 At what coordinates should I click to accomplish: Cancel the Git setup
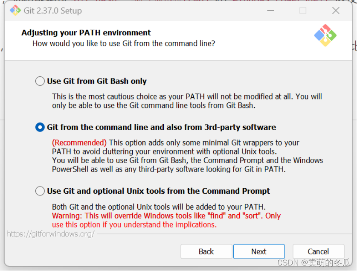point(318,251)
